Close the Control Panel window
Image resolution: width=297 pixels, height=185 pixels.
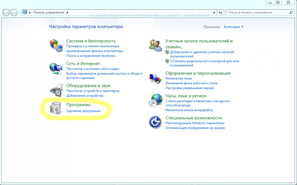(x=288, y=3)
